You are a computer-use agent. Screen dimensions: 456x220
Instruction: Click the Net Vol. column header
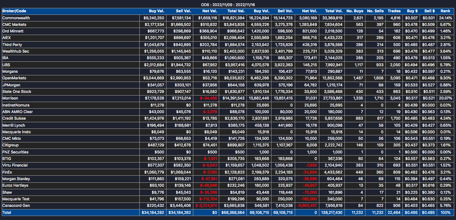coord(309,11)
